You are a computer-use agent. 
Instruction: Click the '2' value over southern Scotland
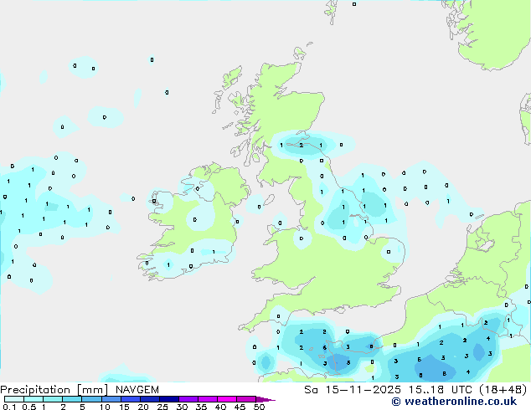click(x=301, y=146)
